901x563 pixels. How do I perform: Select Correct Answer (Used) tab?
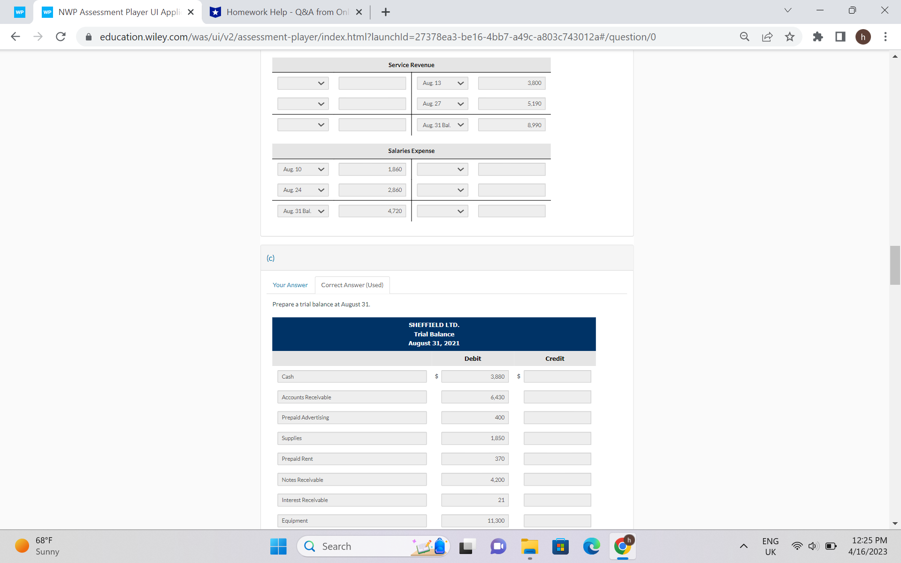pyautogui.click(x=352, y=285)
